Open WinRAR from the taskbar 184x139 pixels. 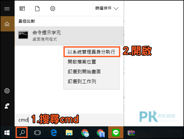coord(131,133)
